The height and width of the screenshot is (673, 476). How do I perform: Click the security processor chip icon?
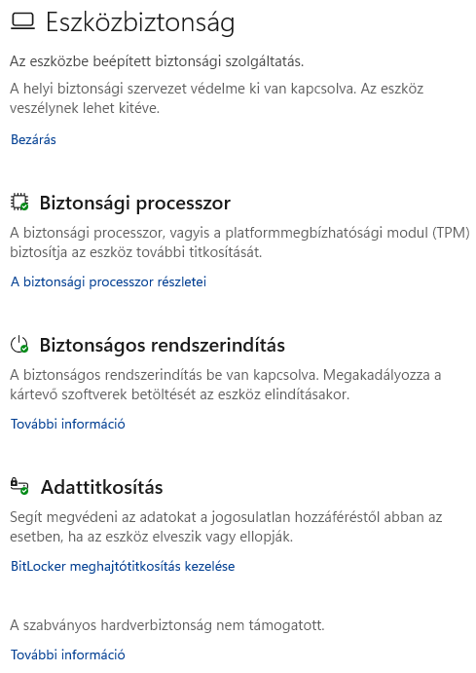[x=19, y=203]
